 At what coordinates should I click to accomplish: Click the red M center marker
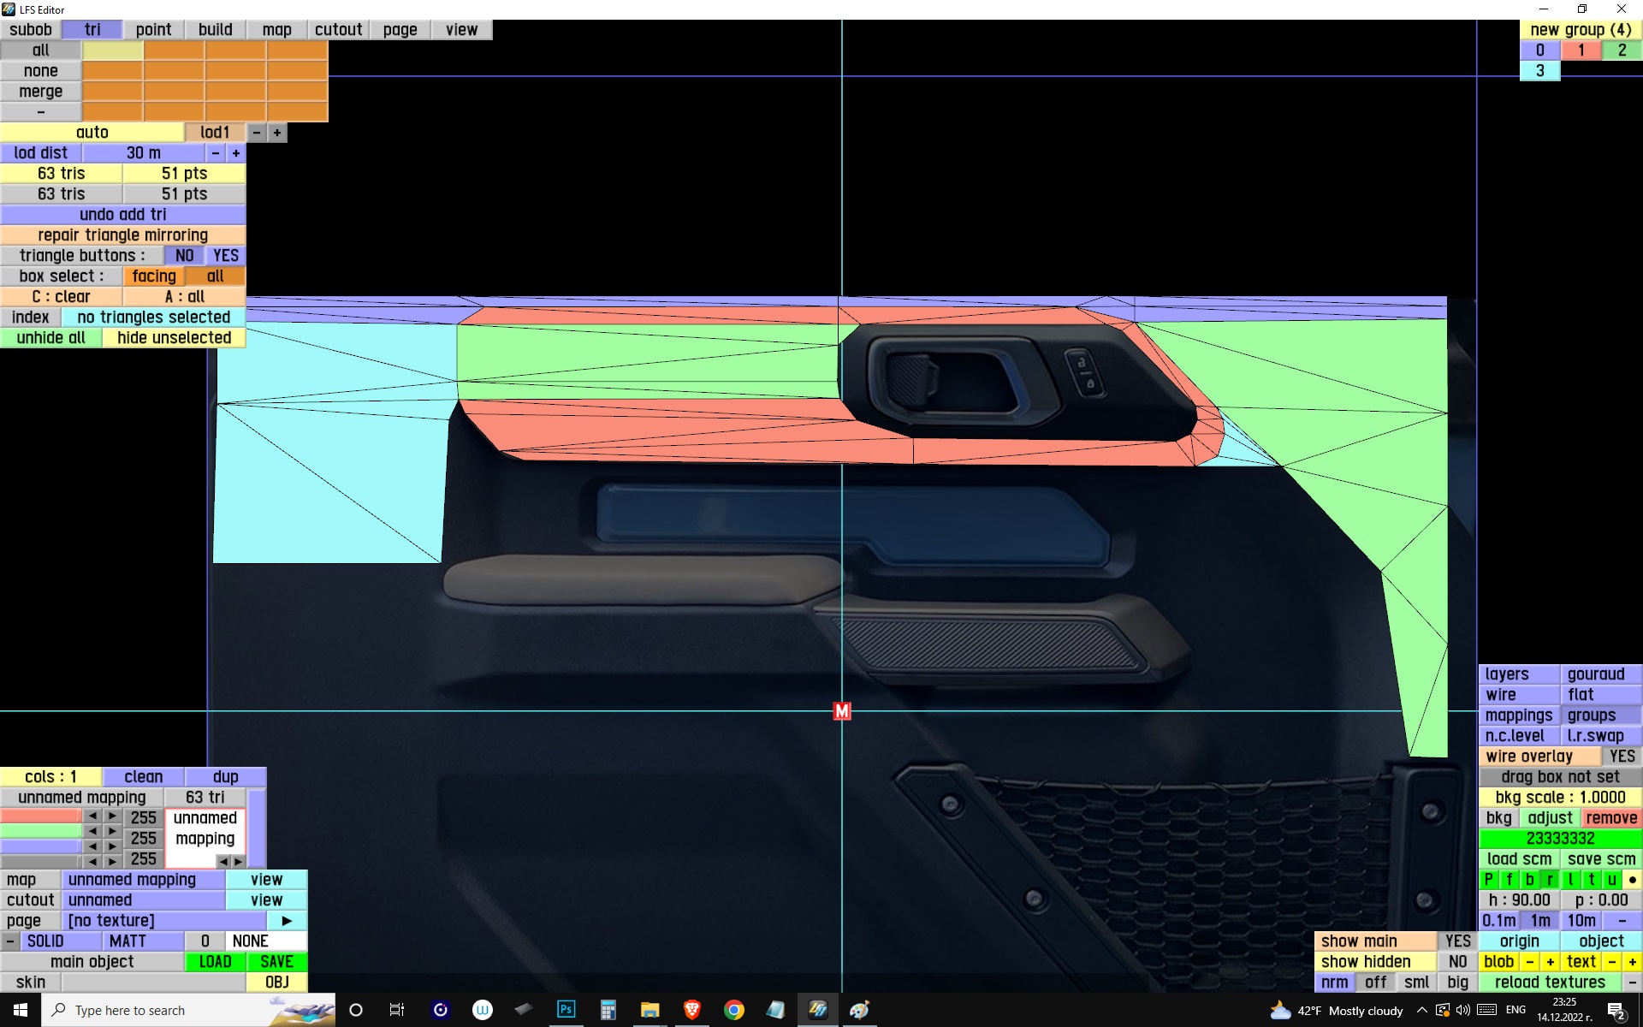(842, 711)
